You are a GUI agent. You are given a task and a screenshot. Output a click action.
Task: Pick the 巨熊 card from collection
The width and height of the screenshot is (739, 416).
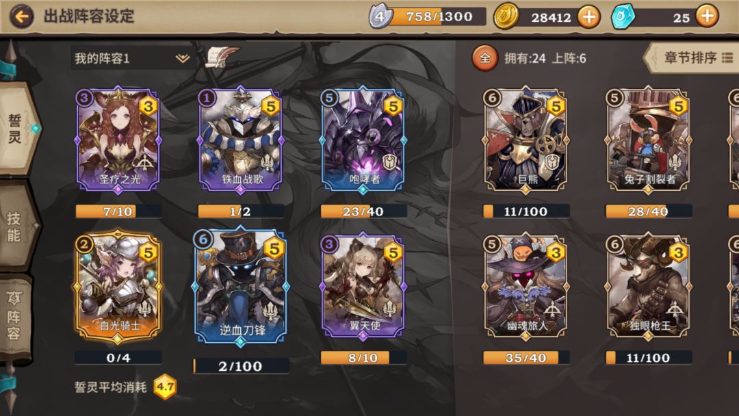(x=525, y=140)
